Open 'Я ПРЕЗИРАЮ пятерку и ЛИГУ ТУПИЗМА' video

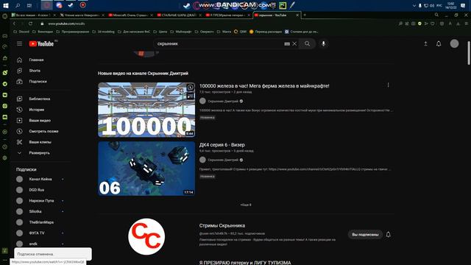(x=245, y=263)
